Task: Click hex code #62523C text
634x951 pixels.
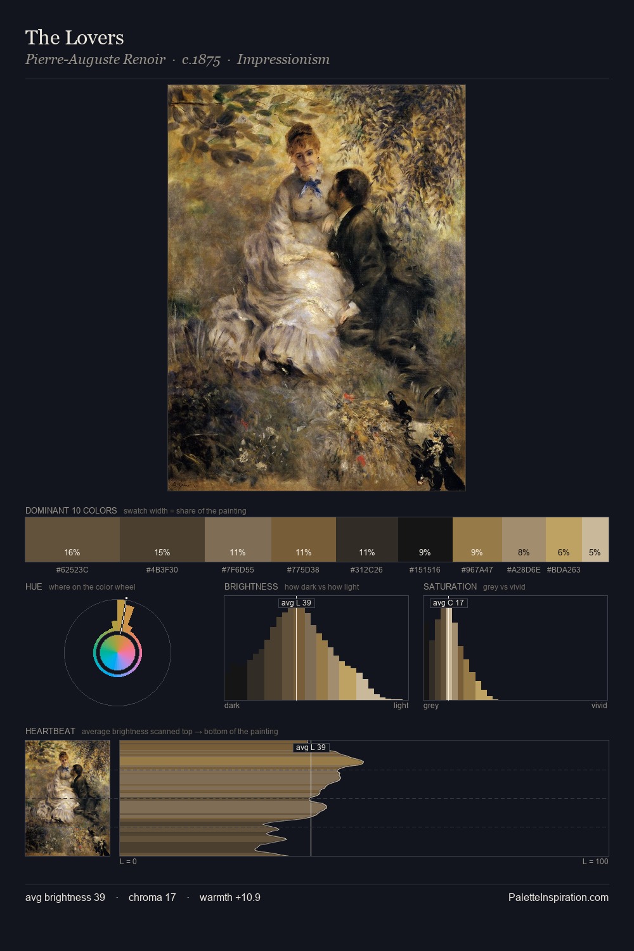Action: click(72, 569)
